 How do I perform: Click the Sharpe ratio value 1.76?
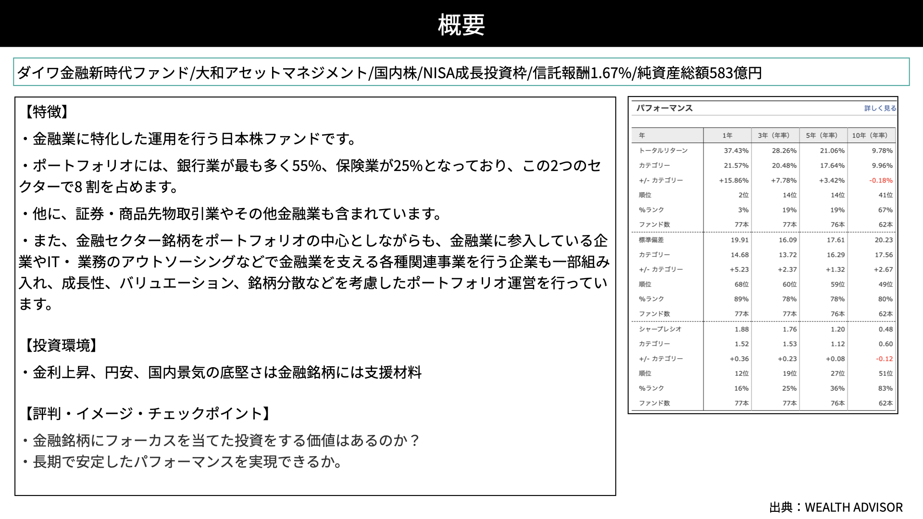789,329
